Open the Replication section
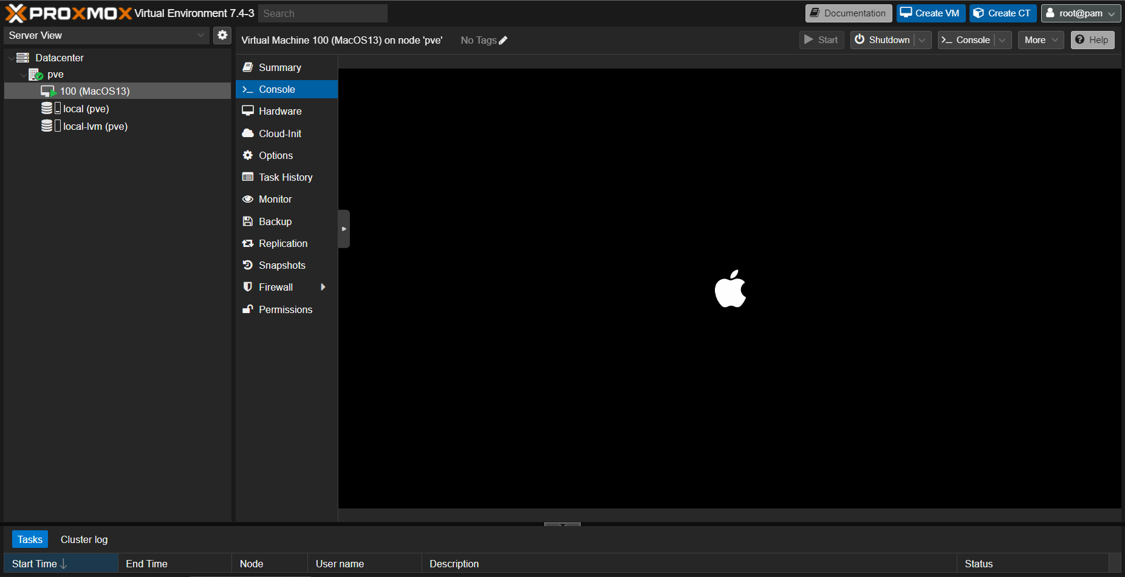Image resolution: width=1125 pixels, height=577 pixels. pos(282,243)
